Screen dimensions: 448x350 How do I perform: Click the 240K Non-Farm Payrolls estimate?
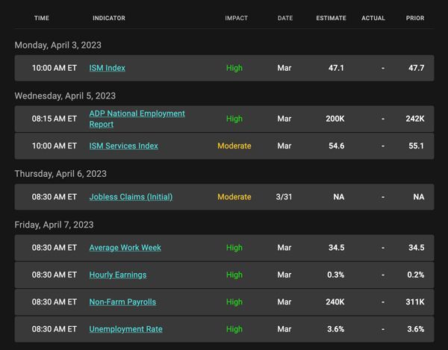(335, 302)
